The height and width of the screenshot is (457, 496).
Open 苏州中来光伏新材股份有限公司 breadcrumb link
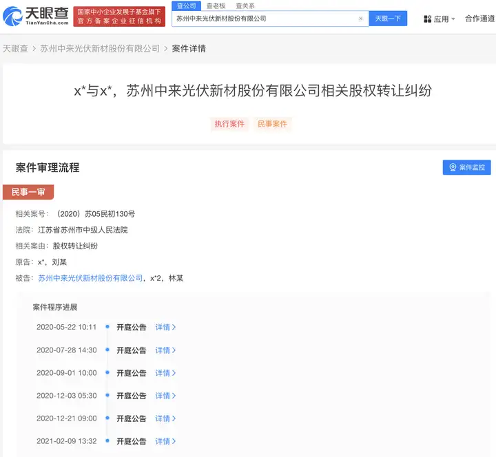point(100,48)
